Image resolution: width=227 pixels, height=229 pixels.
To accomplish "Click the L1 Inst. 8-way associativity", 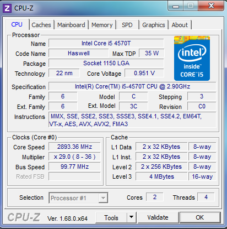I will point(202,157).
